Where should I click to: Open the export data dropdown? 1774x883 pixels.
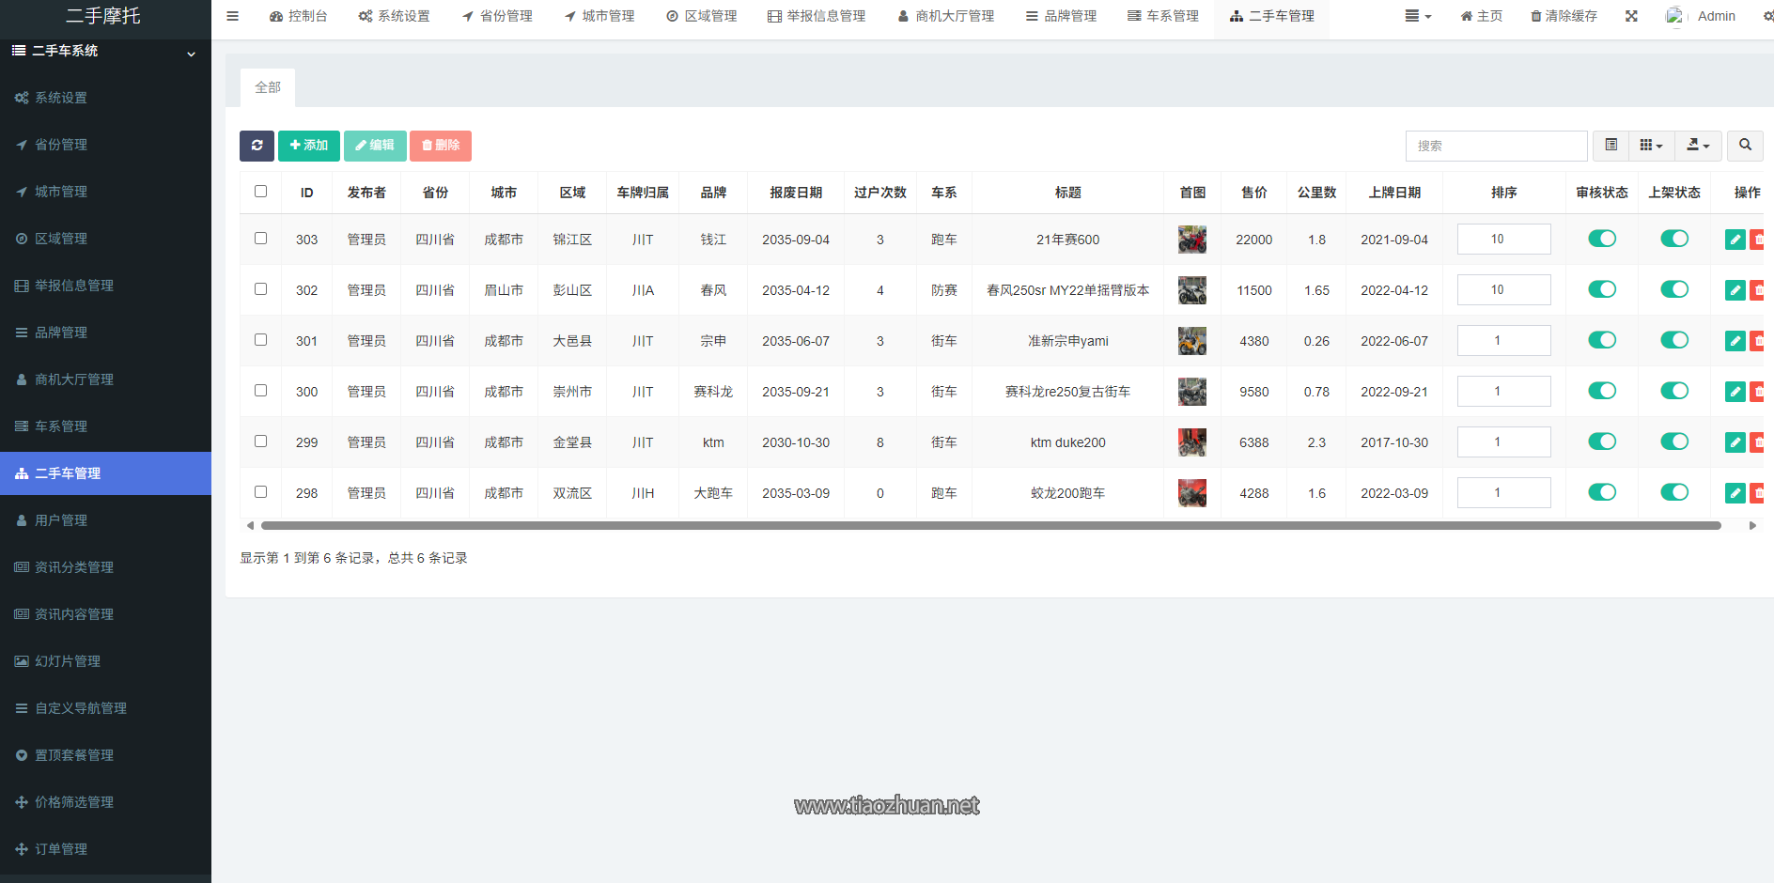click(1698, 146)
